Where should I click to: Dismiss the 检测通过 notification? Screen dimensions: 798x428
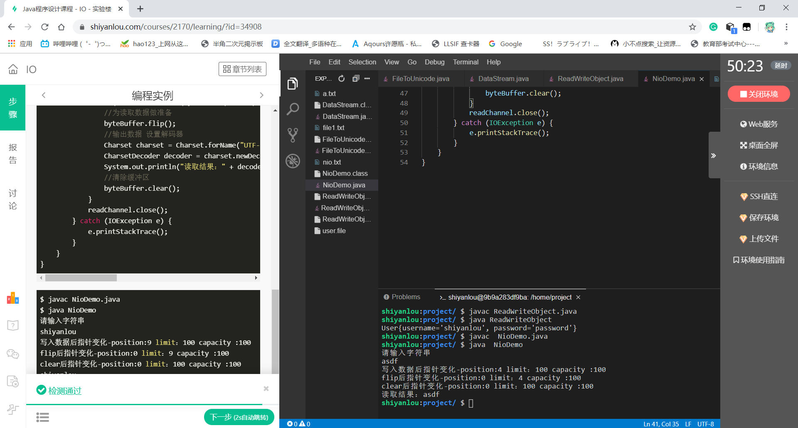click(x=266, y=389)
